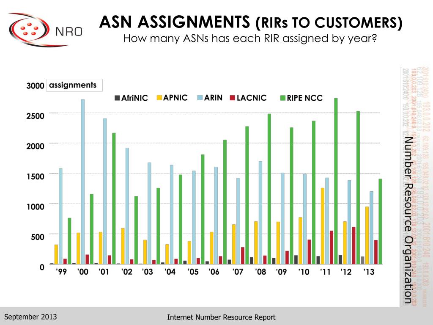
Task: Select the ARIN bar for year '01
Action: (105, 191)
